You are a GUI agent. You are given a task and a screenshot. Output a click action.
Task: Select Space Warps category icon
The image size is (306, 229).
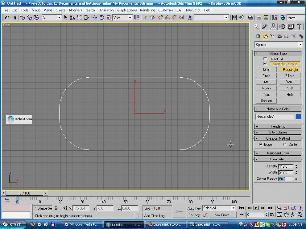(294, 36)
